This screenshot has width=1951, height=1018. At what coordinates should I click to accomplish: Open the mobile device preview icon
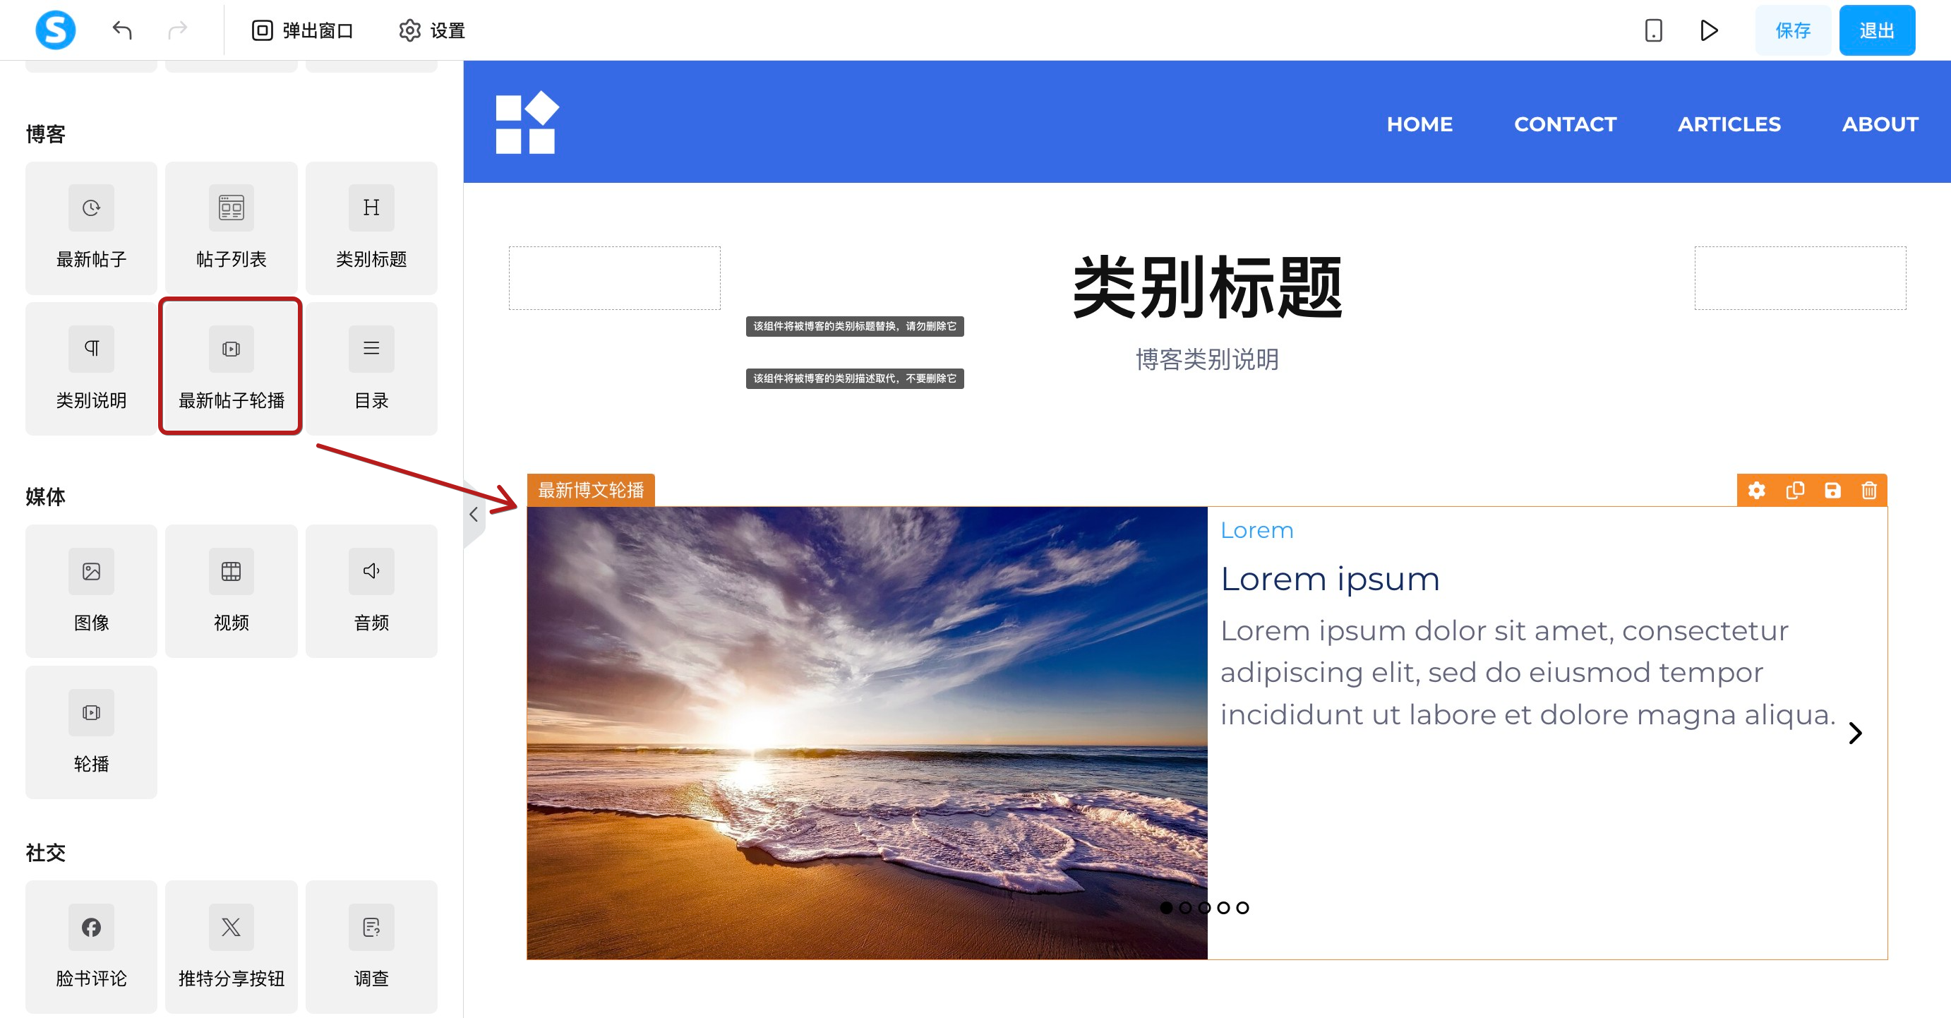(x=1653, y=30)
